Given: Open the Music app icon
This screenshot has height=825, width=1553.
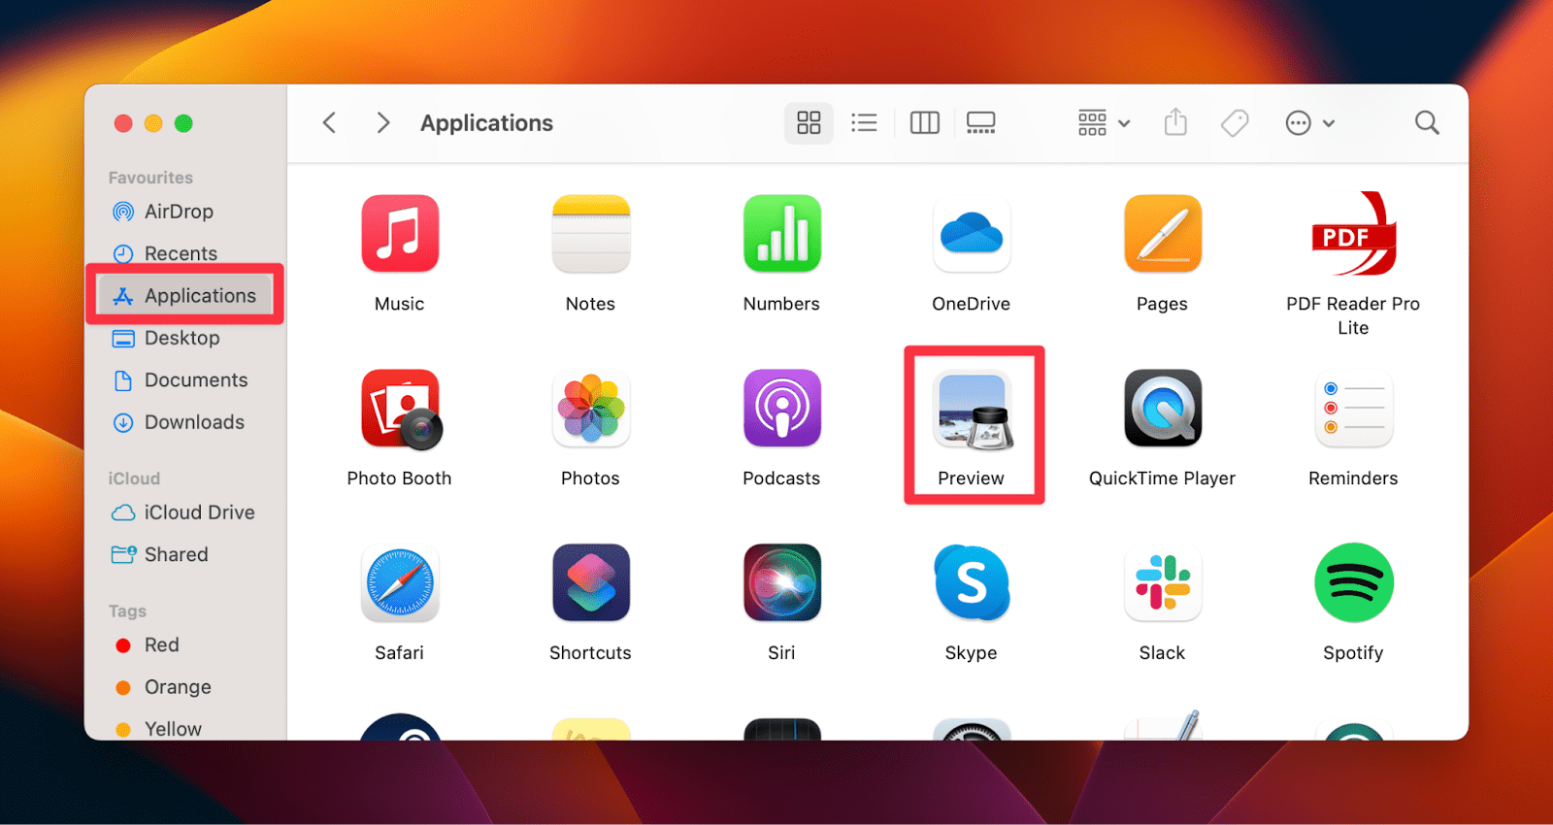Looking at the screenshot, I should click(400, 233).
